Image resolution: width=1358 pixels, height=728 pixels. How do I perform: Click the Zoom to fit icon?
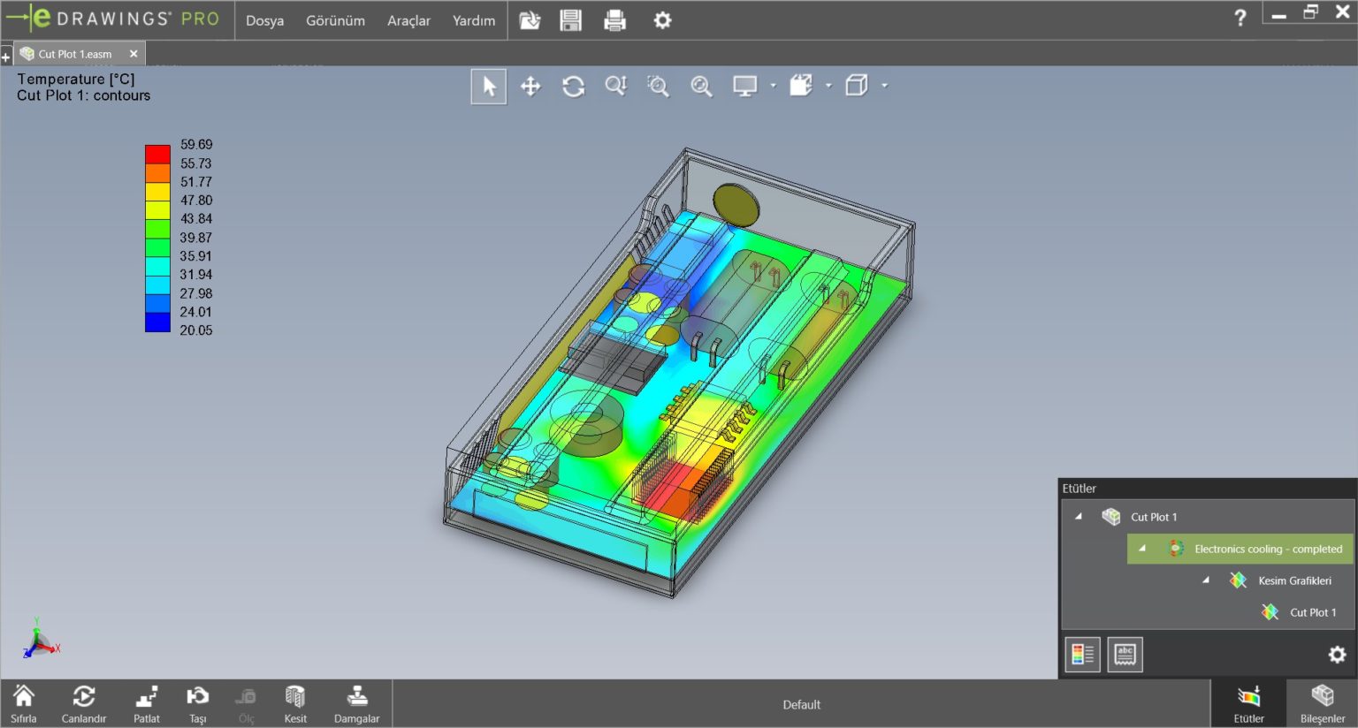[x=701, y=85]
